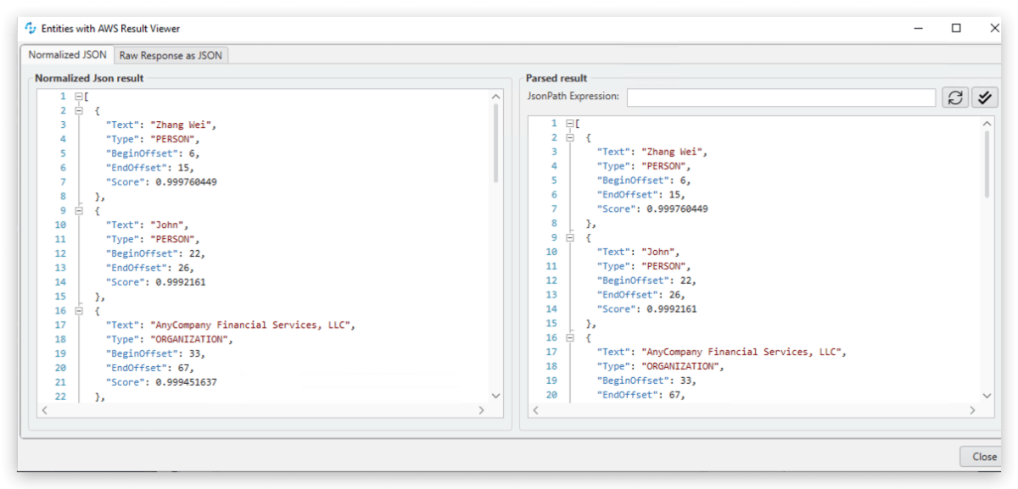Collapse line 16 object in Parsed result
Screen dimensions: 1018x489
pyautogui.click(x=570, y=337)
